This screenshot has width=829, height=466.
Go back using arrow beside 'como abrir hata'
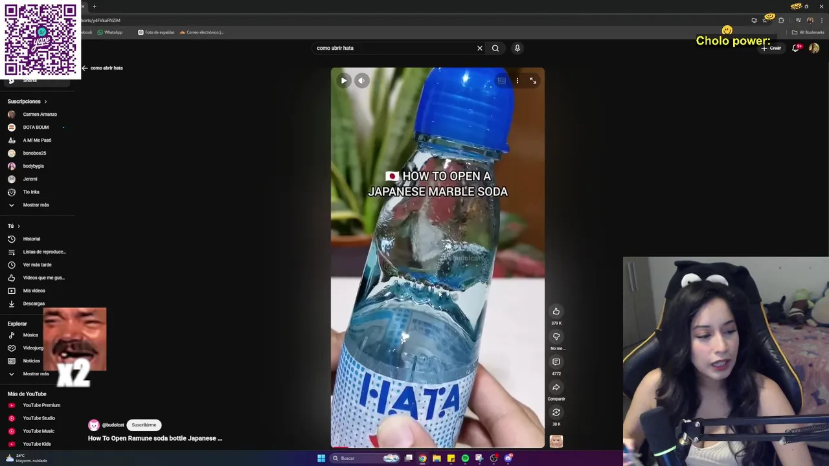pos(84,68)
